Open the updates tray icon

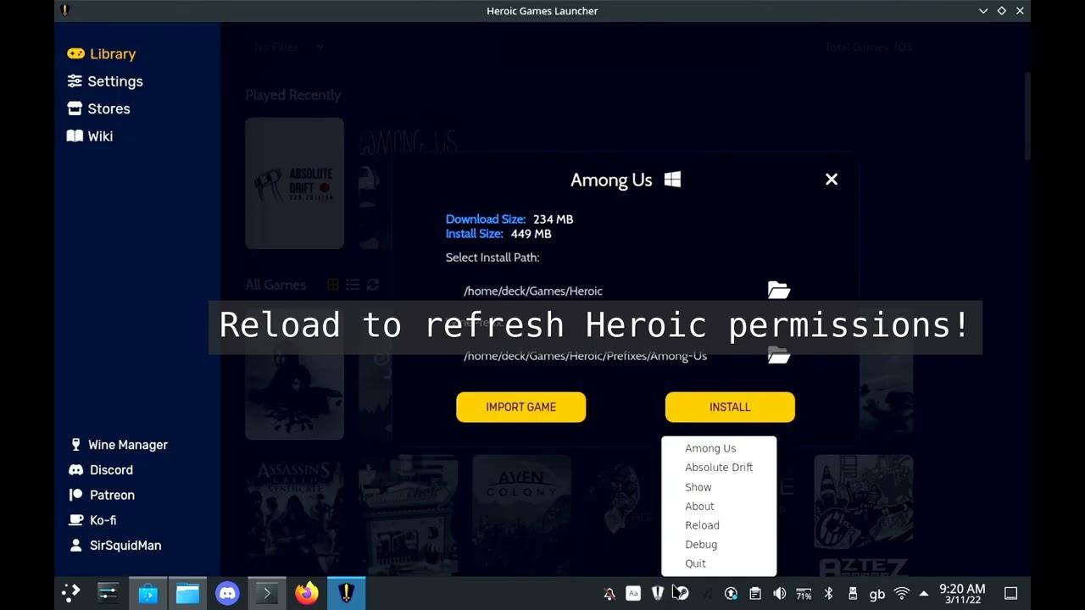pyautogui.click(x=731, y=594)
